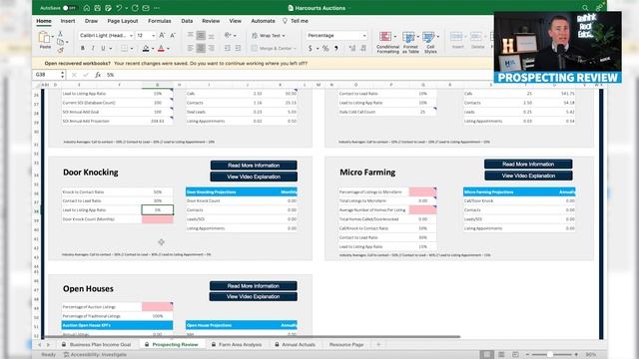Paste clipboard contents with Paste icon
The image size is (639, 359).
(x=44, y=38)
